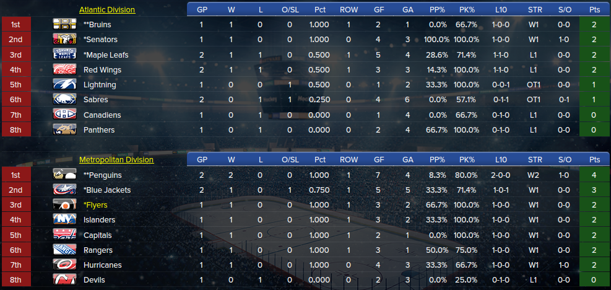Sort Atlantic table by STR header

click(534, 10)
